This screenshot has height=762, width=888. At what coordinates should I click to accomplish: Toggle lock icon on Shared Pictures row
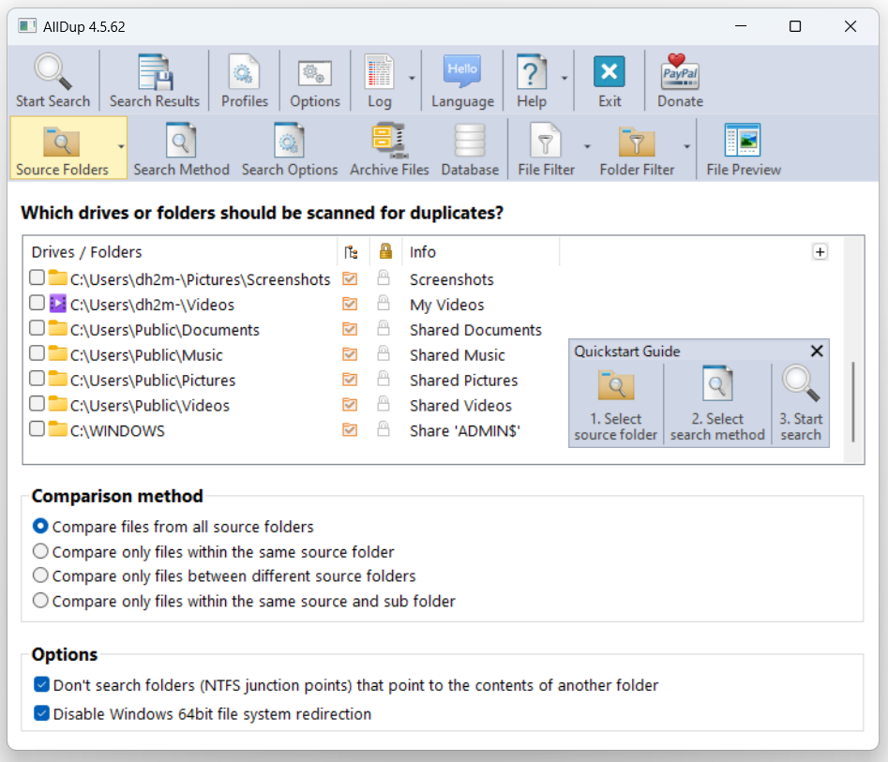pyautogui.click(x=384, y=378)
